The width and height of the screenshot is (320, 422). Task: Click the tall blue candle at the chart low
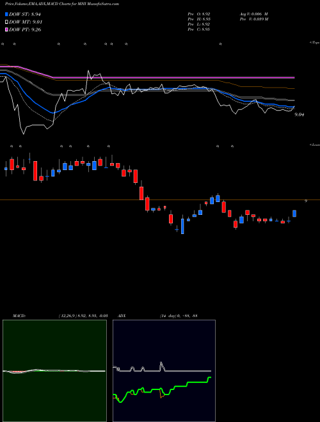(x=182, y=226)
